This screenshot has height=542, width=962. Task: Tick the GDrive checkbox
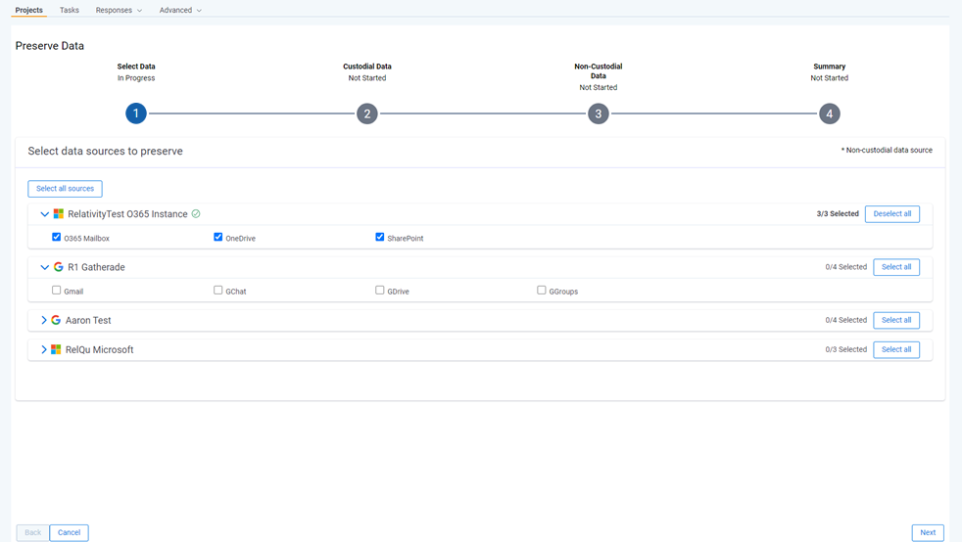[x=380, y=291]
